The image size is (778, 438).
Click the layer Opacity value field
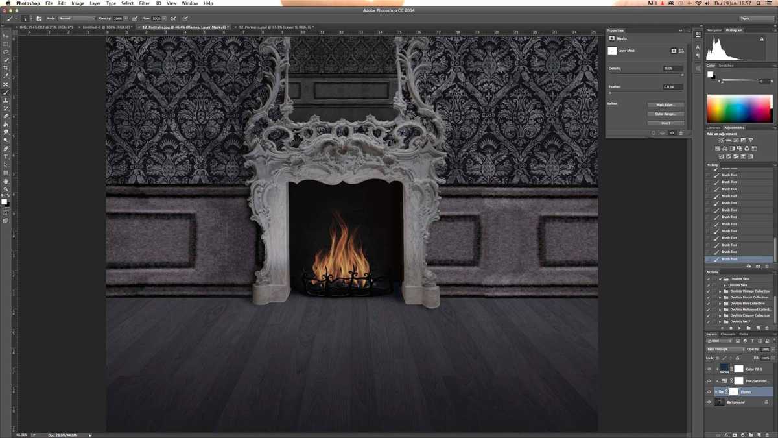[x=766, y=349]
